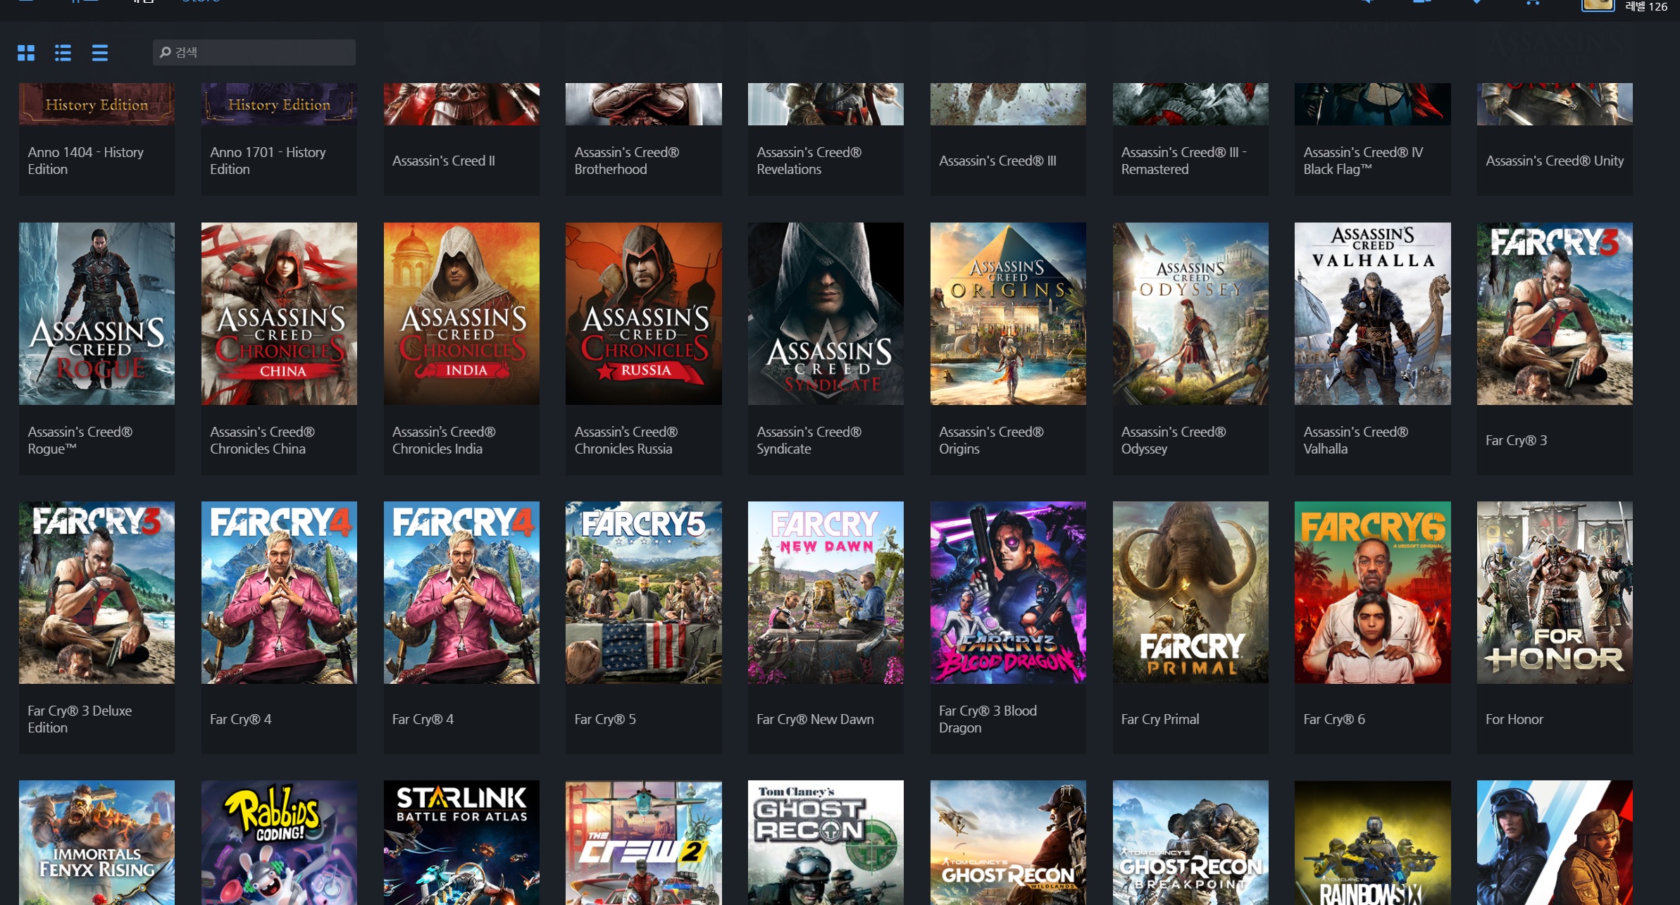Open the Rabbids Coding cover
Viewport: 1680px width, 905px height.
279,842
